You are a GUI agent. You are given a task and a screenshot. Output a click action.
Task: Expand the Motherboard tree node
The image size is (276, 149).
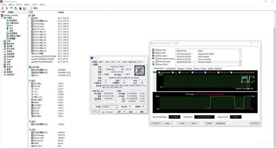click(x=2, y=41)
